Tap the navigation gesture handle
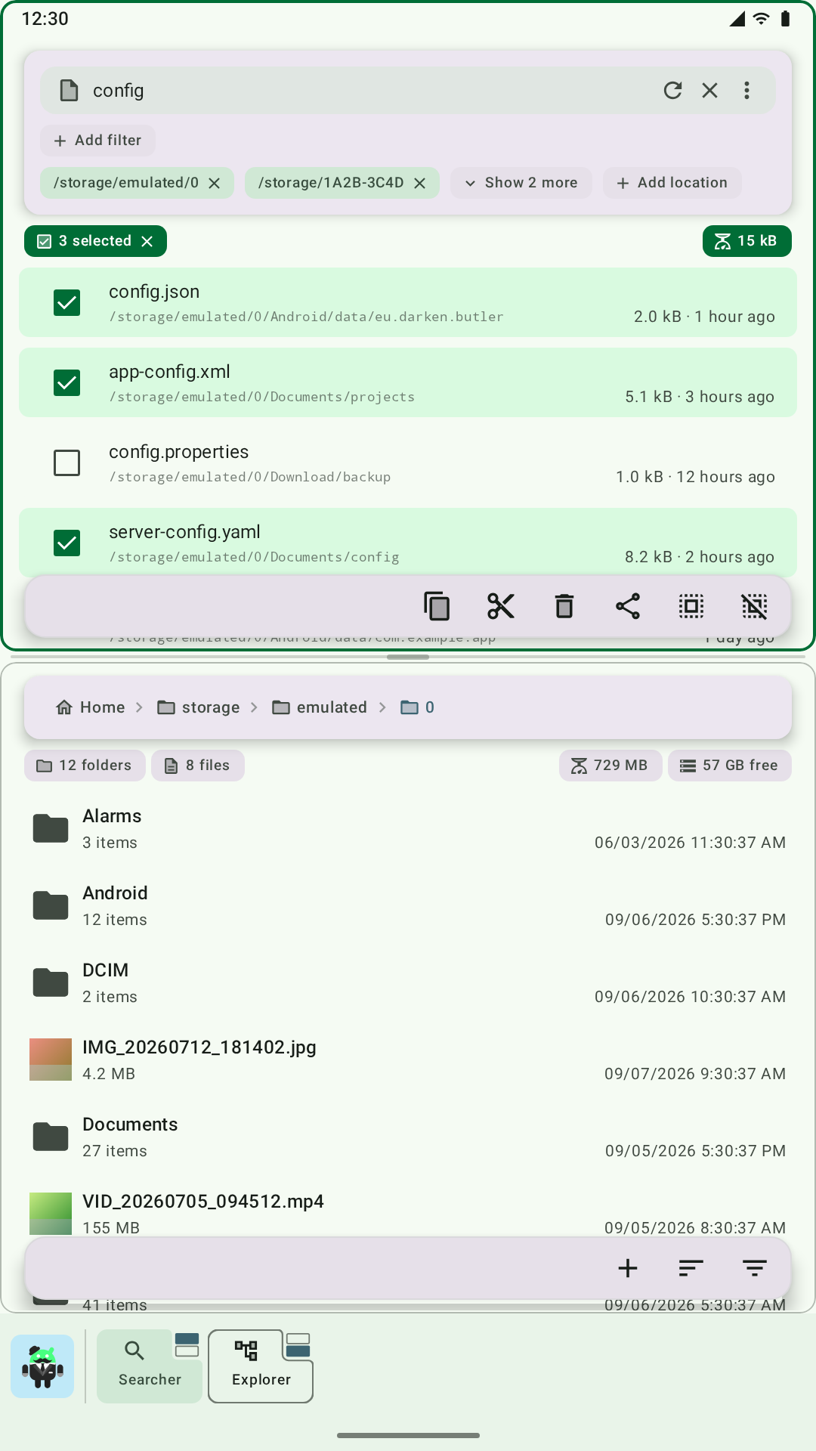816x1451 pixels. (408, 1435)
